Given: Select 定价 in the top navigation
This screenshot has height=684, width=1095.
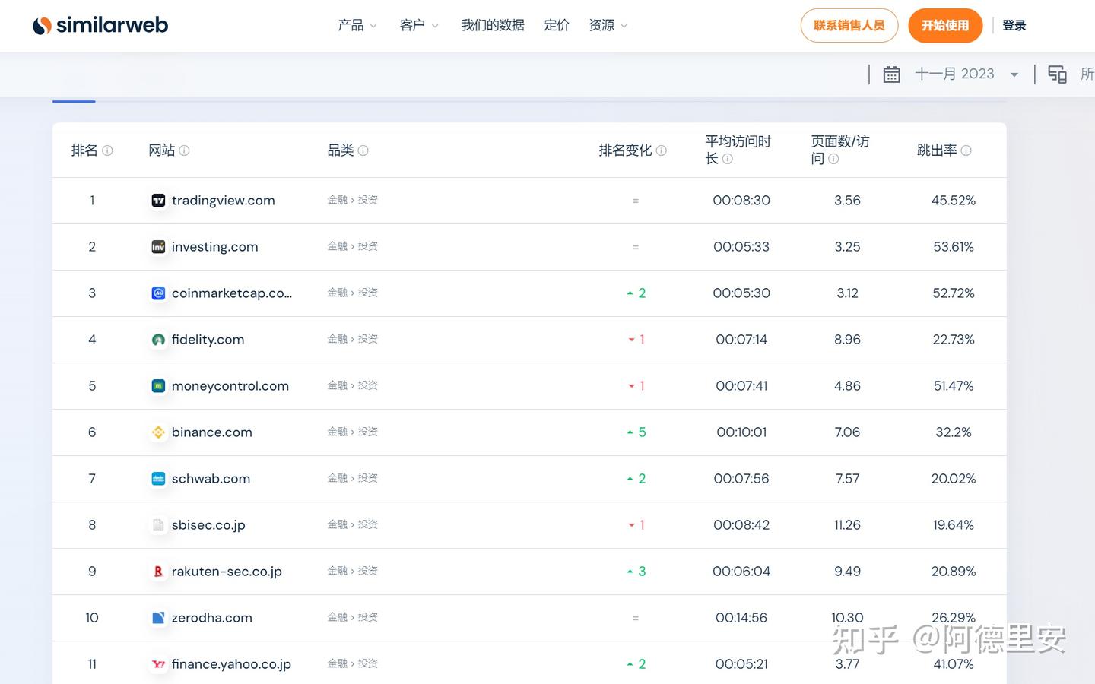Looking at the screenshot, I should click(557, 25).
